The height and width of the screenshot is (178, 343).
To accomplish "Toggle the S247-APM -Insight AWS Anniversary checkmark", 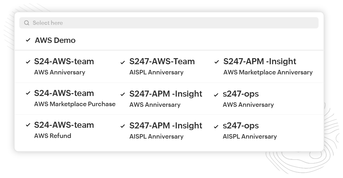I will point(123,94).
